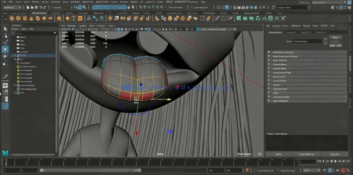Click Select button in Attribute Editor

[x=278, y=154]
